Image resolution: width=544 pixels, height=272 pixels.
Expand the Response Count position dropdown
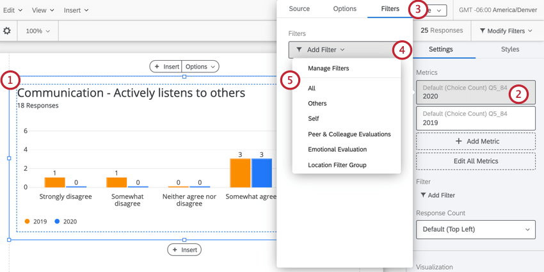coord(476,229)
